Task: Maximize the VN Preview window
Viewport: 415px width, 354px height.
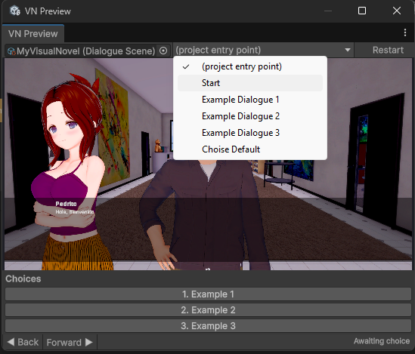Action: coord(362,11)
